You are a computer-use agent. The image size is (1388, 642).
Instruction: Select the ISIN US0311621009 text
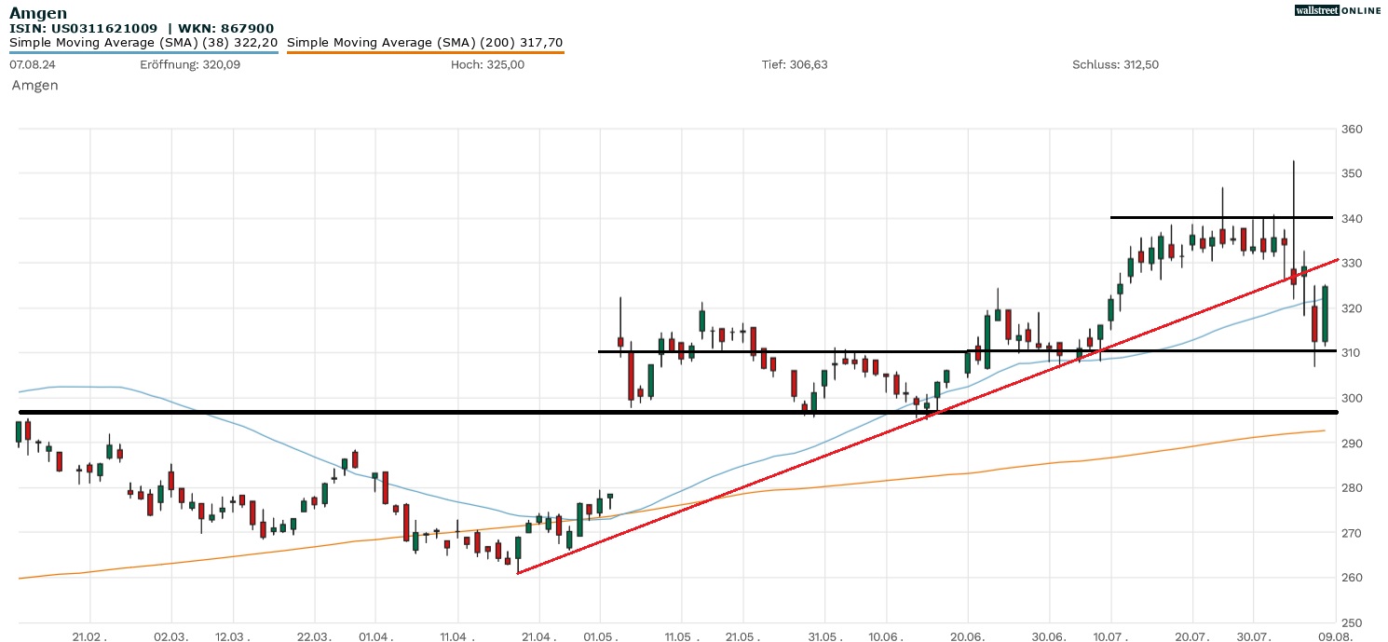pyautogui.click(x=84, y=28)
